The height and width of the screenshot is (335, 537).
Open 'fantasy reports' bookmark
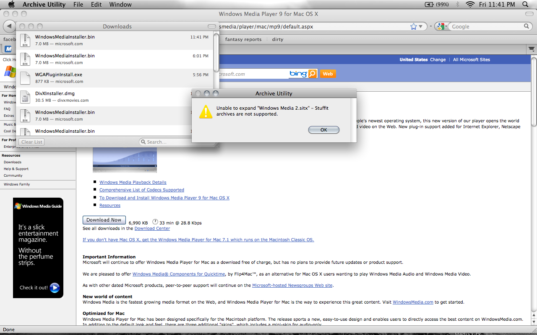pyautogui.click(x=243, y=39)
